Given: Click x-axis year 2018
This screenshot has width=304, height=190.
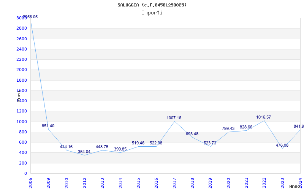Looking at the screenshot, I should [x=192, y=183].
